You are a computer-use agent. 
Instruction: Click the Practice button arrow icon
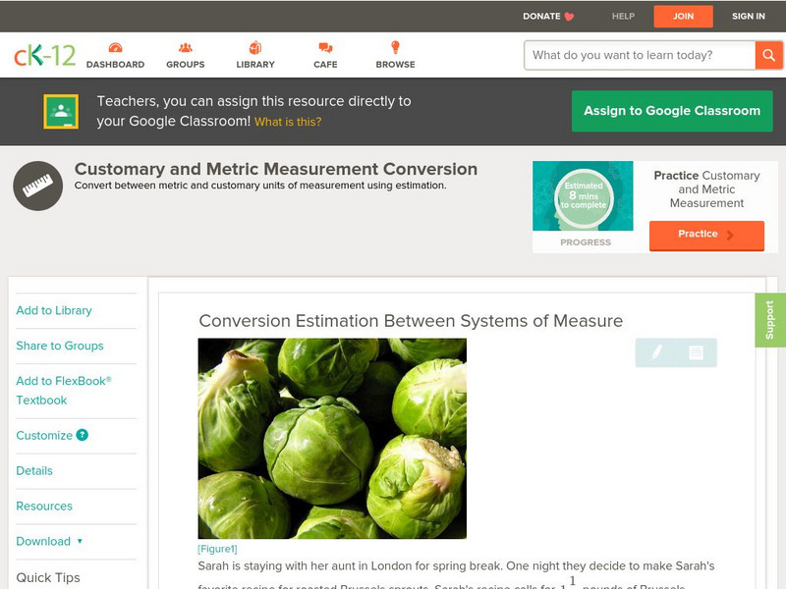(730, 235)
